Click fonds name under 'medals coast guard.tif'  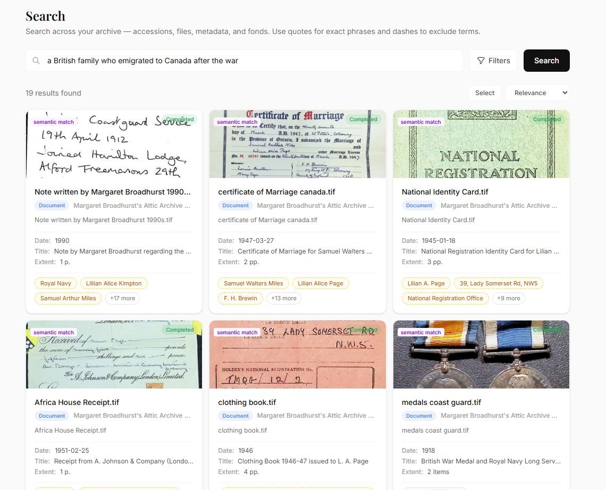coord(499,416)
